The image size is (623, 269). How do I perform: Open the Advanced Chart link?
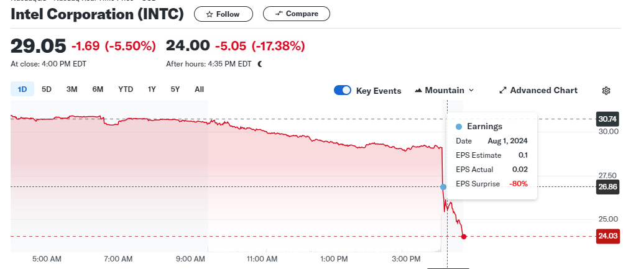tap(543, 91)
